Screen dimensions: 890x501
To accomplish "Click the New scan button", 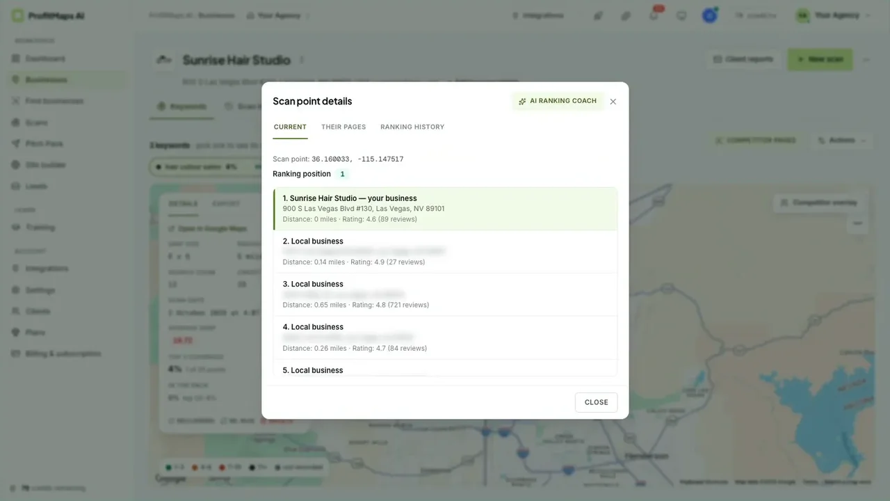I will click(x=820, y=59).
